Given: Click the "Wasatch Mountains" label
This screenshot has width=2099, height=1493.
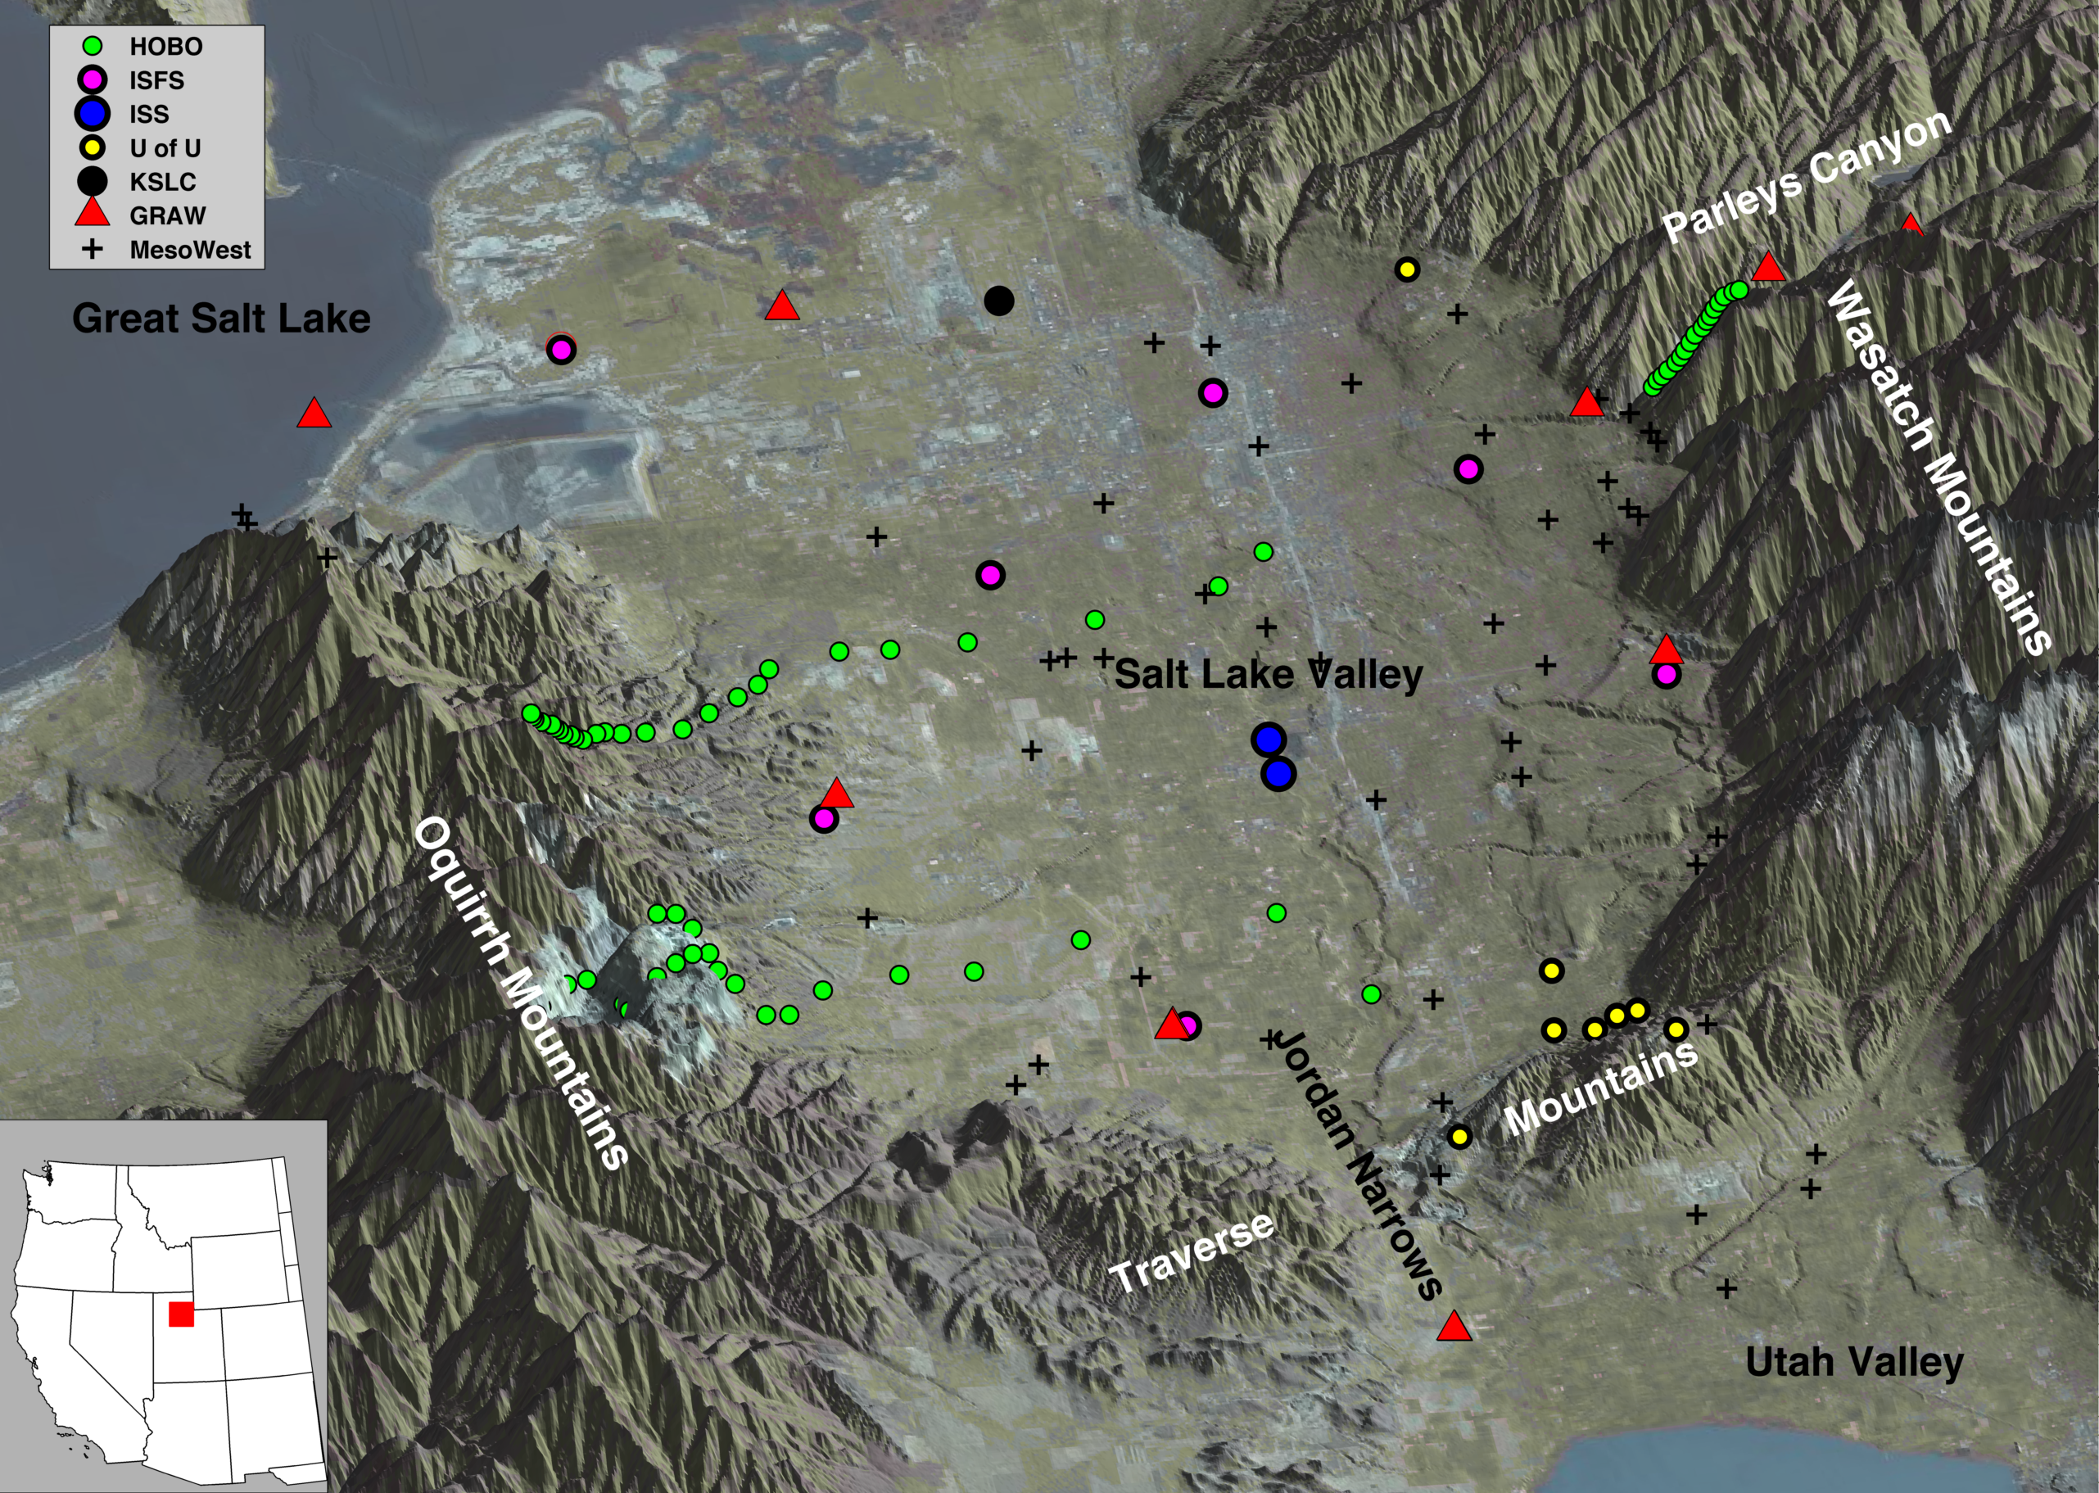Looking at the screenshot, I should coord(1937,468).
